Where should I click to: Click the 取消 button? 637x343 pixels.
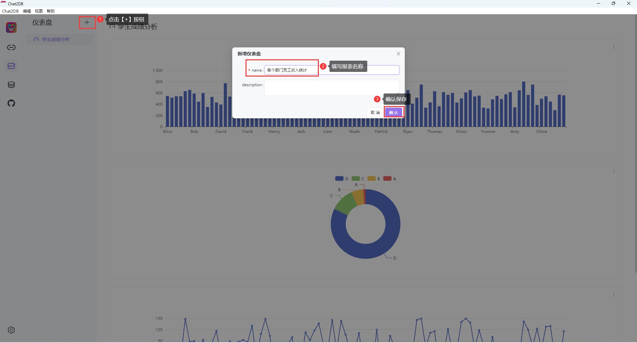tap(375, 112)
